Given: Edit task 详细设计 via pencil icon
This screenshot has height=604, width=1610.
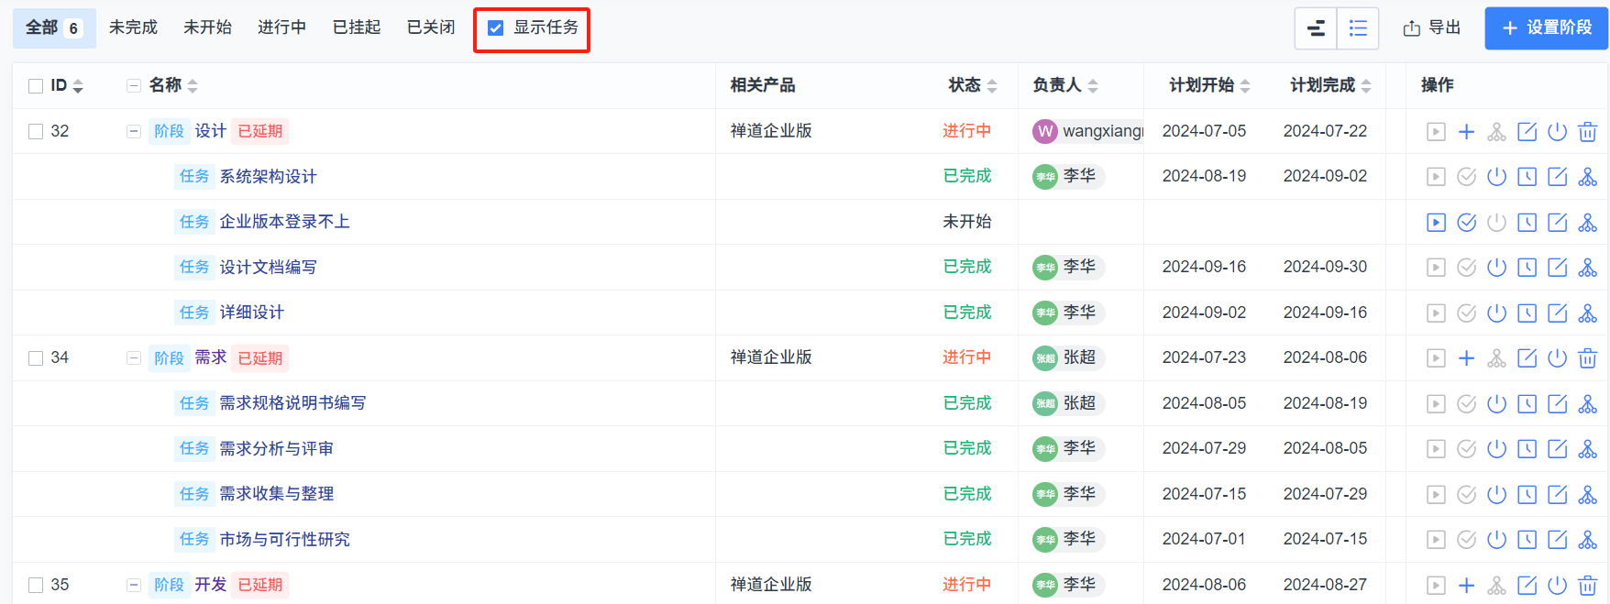Looking at the screenshot, I should tap(1558, 313).
